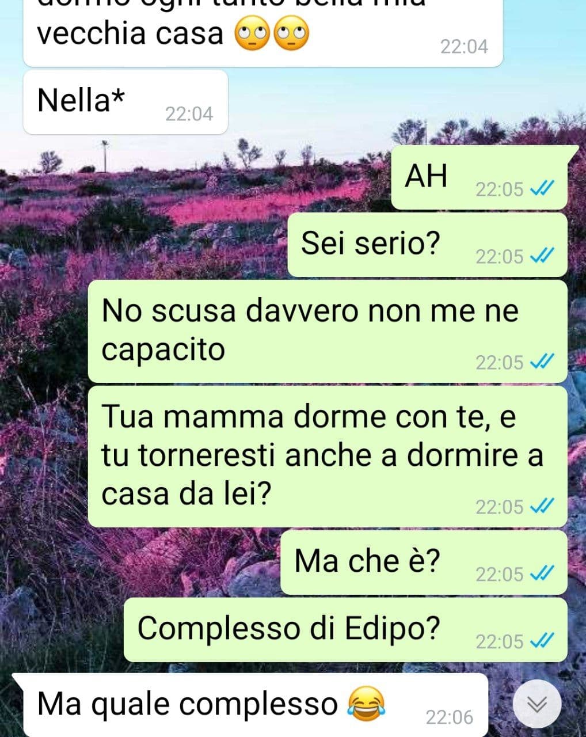Click the double check marks on "Complesso di Edipo?"
Image resolution: width=586 pixels, height=737 pixels.
[542, 641]
